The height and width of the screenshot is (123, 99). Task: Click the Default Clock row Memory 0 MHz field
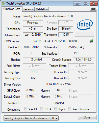coord(59,96)
